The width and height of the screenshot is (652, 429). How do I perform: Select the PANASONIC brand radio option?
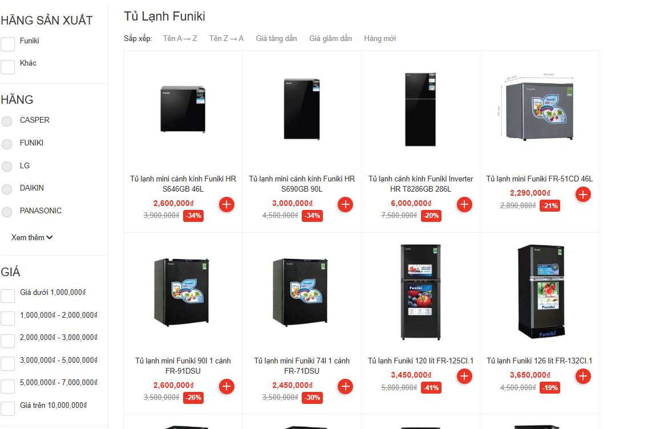click(x=7, y=212)
